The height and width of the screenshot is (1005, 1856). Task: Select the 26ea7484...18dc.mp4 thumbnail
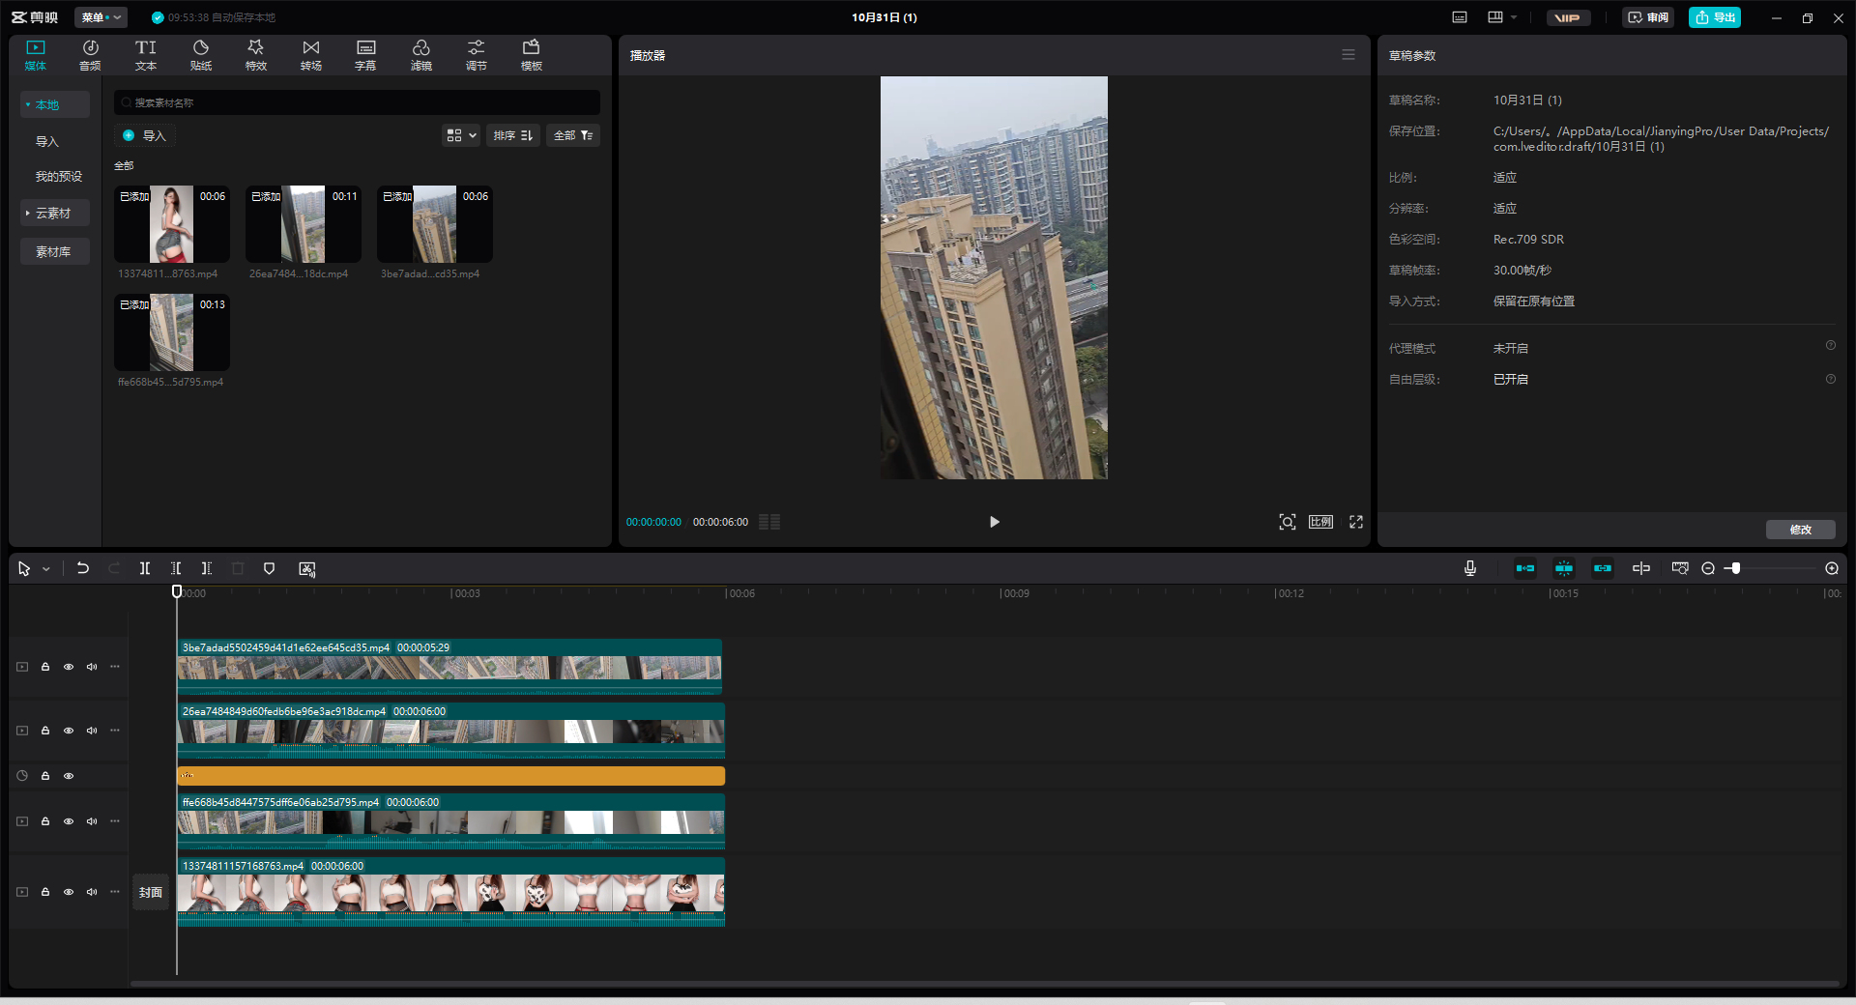(x=304, y=224)
